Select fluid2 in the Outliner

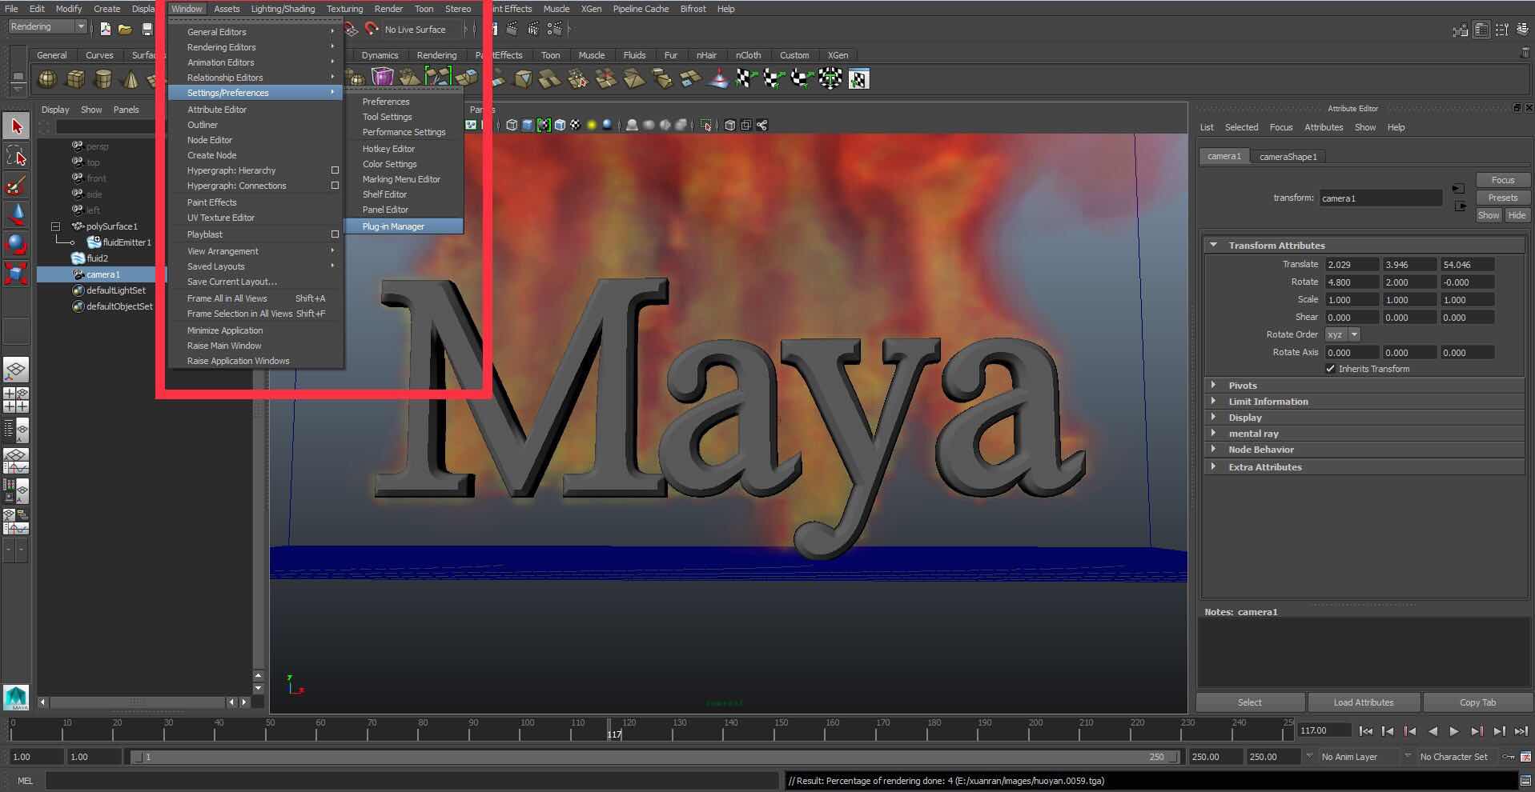coord(97,258)
